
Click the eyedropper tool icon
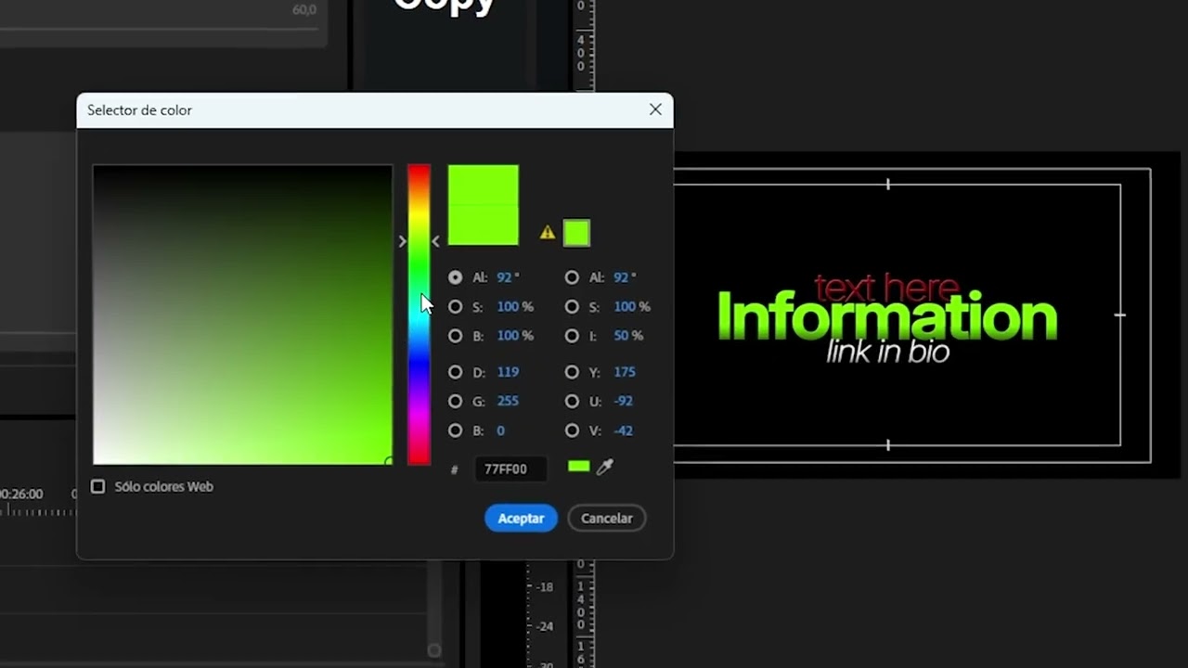coord(605,468)
